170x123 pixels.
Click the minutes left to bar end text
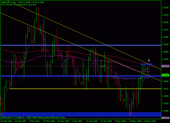[19, 5]
